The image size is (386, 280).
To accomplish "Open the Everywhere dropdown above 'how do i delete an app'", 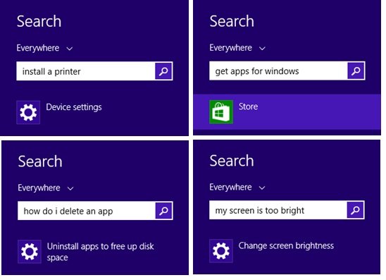I will pyautogui.click(x=46, y=188).
